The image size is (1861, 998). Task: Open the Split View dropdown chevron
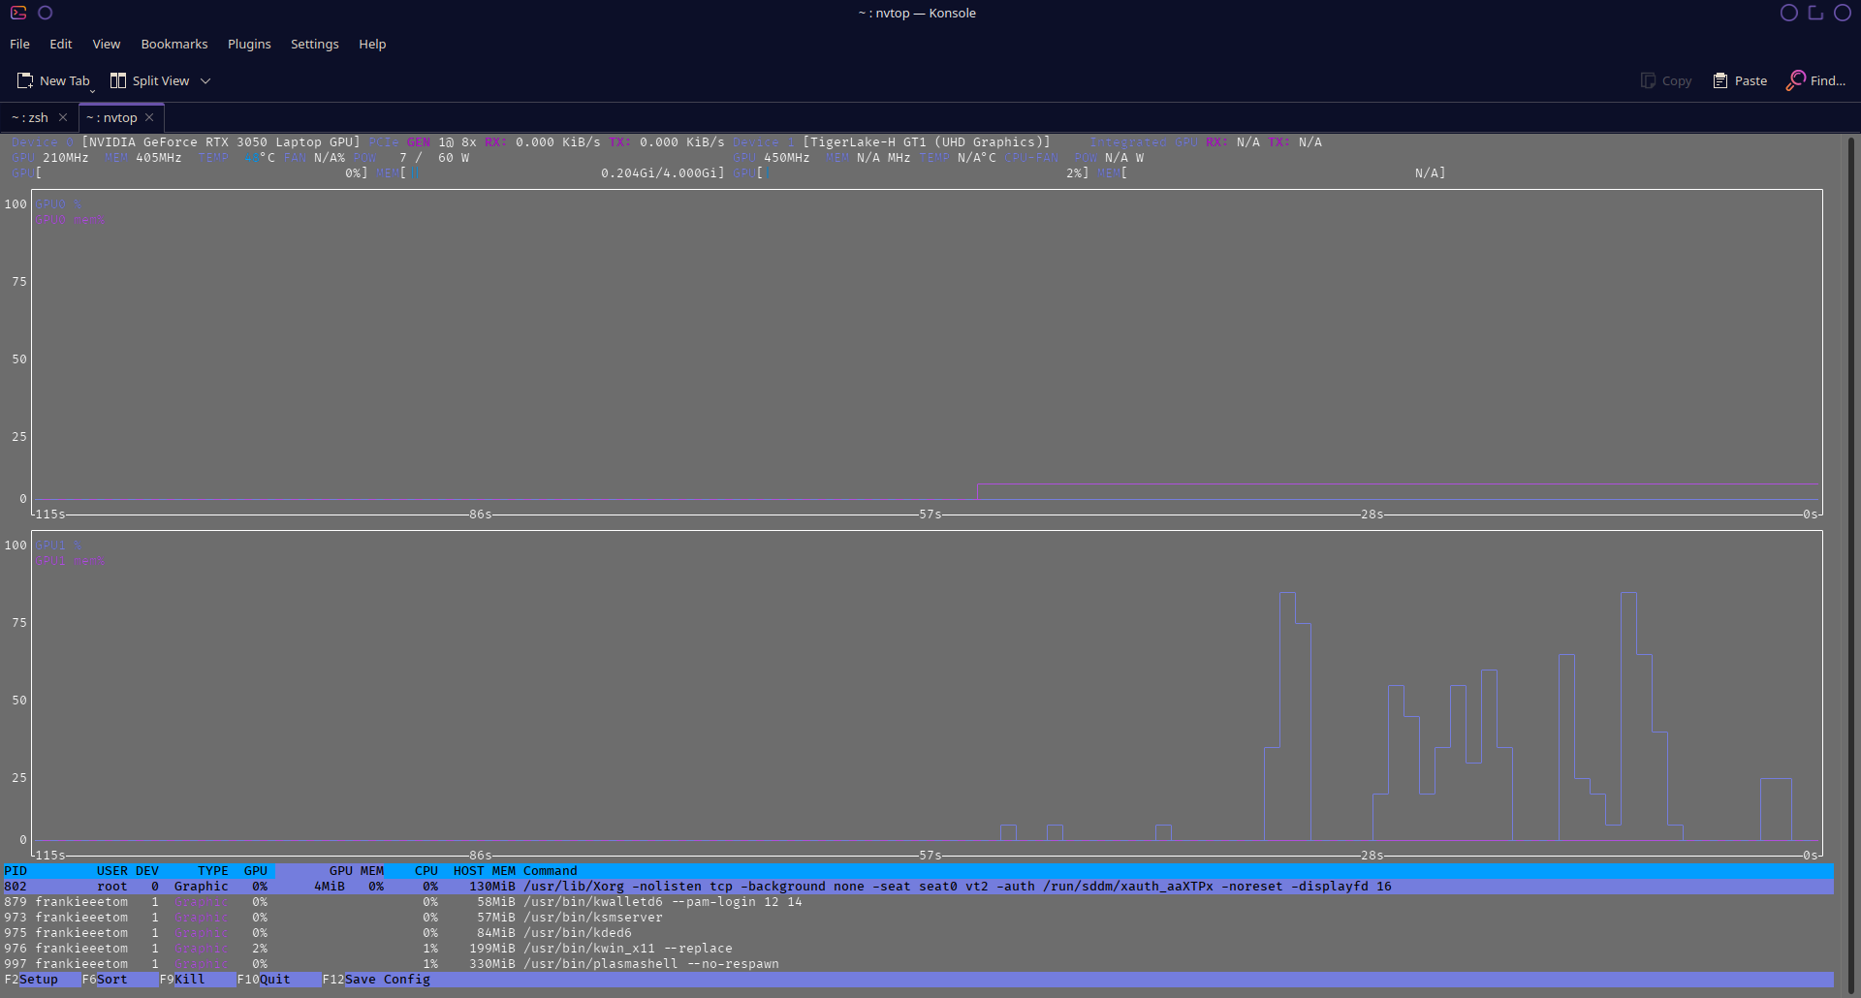tap(205, 81)
